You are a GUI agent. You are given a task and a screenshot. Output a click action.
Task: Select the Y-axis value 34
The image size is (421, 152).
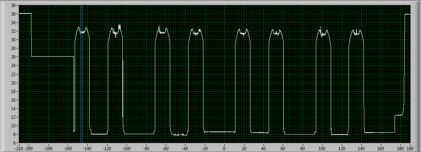click(x=14, y=22)
